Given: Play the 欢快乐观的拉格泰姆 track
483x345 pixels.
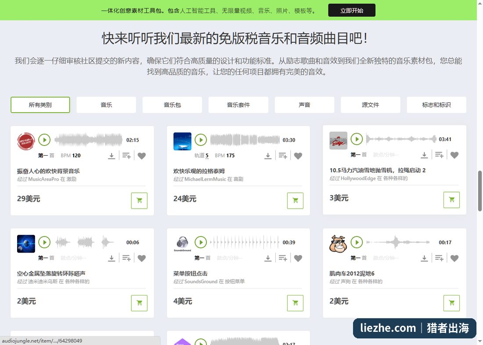Looking at the screenshot, I should tap(201, 140).
